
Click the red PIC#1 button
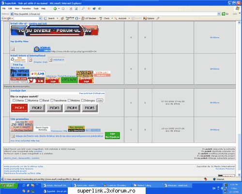pyautogui.click(x=19, y=108)
